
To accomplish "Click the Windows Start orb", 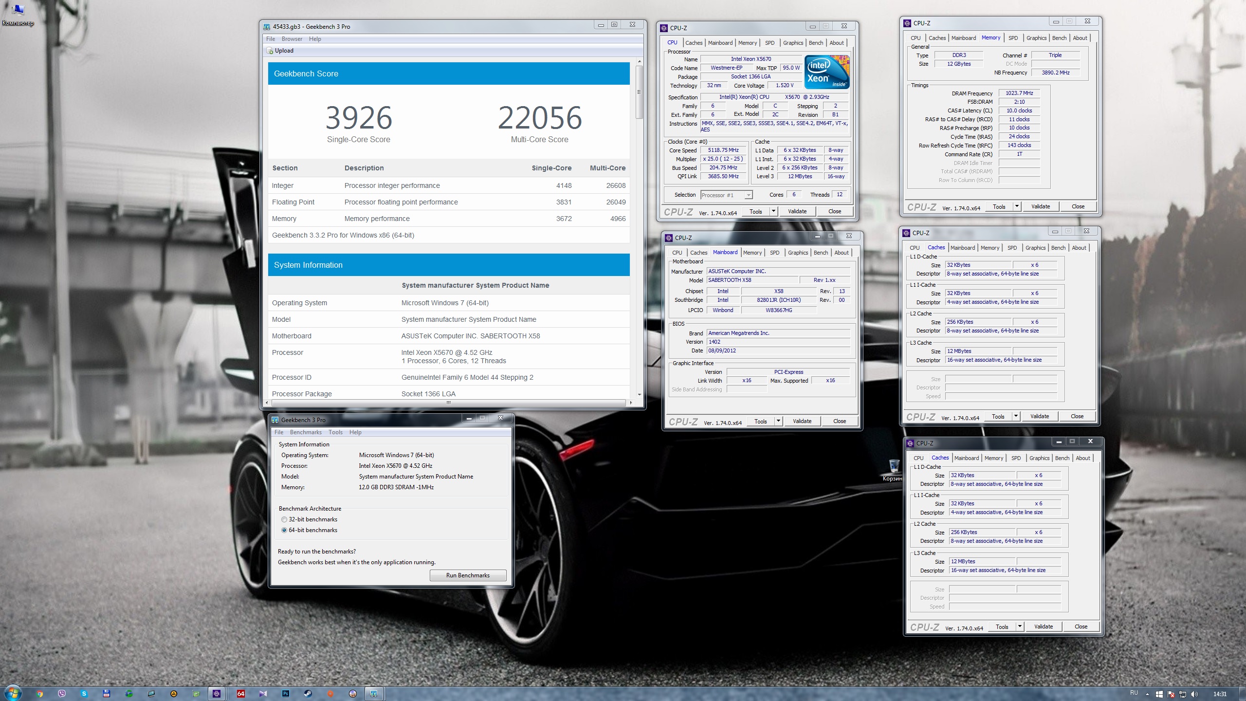I will [13, 693].
